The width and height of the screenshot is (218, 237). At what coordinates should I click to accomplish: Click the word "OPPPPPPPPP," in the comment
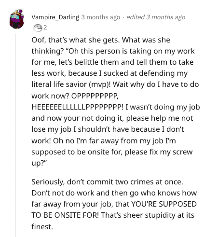coord(95,96)
